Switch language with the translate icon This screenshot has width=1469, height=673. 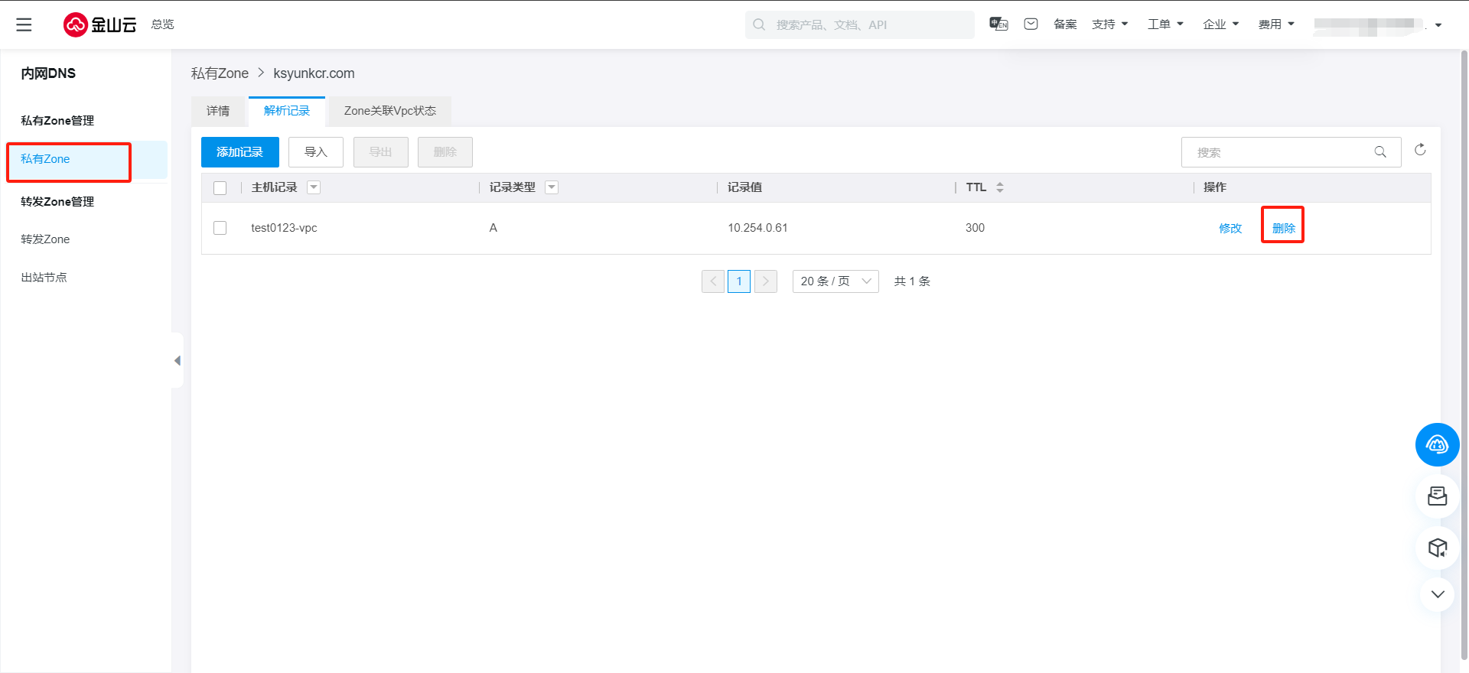[x=998, y=24]
